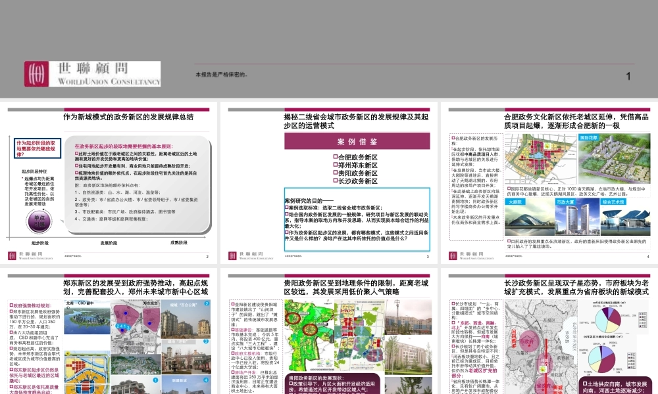Viewport: 658px width, 394px height.
Task: Select the axis label '发展阶段'
Action: point(109,243)
